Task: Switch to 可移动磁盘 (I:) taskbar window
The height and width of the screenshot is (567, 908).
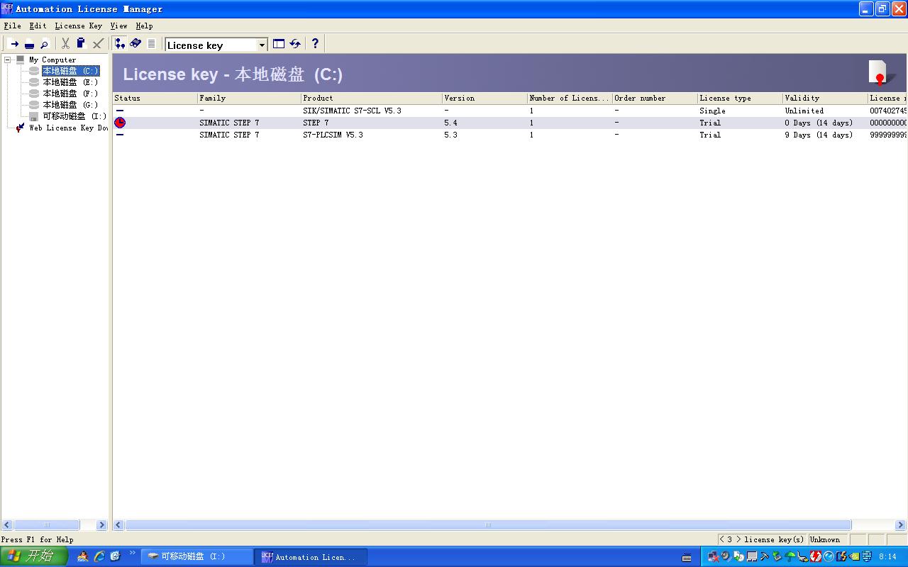Action: coord(196,556)
